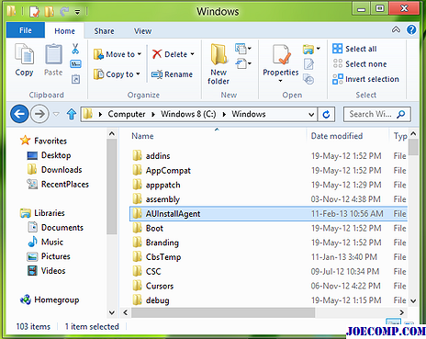Click the Select none icon

point(338,63)
